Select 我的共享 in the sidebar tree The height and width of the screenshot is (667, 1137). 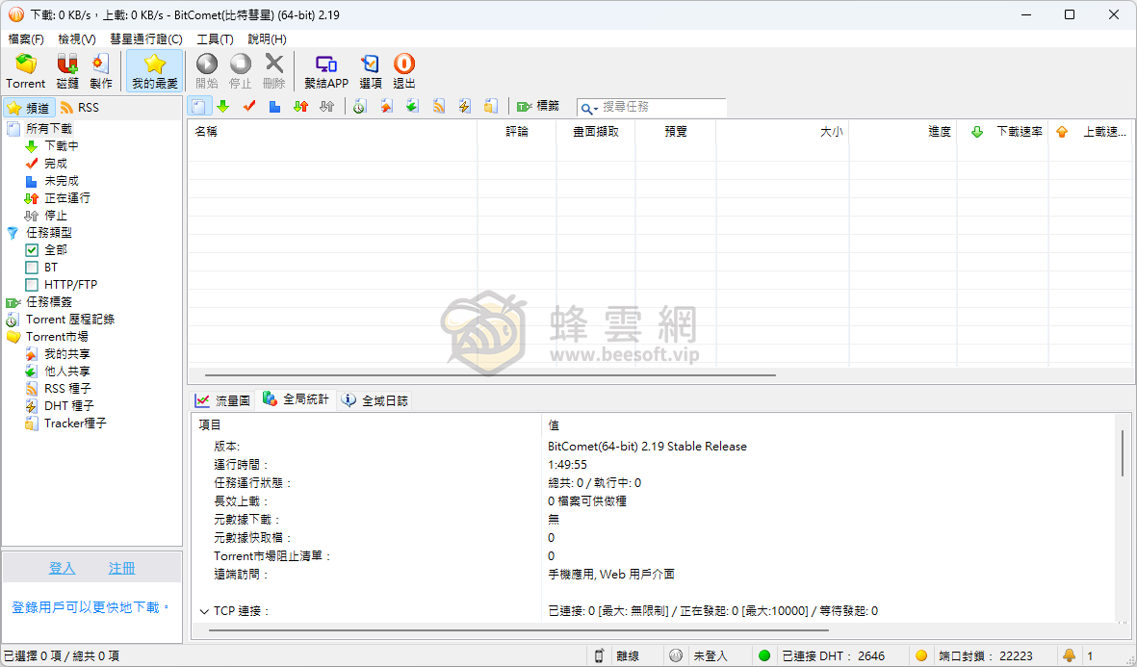pos(67,354)
